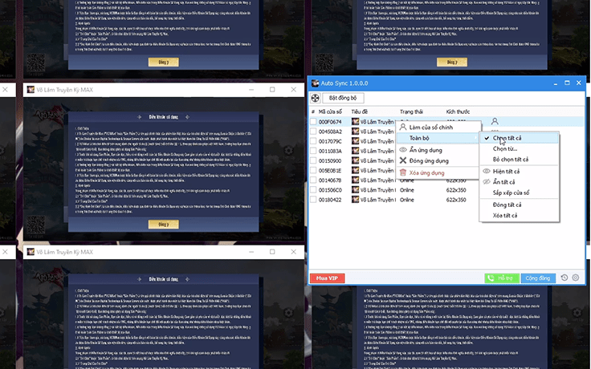The width and height of the screenshot is (591, 369).
Task: Click the main-window person icon in row 000F0674
Action: pos(495,121)
